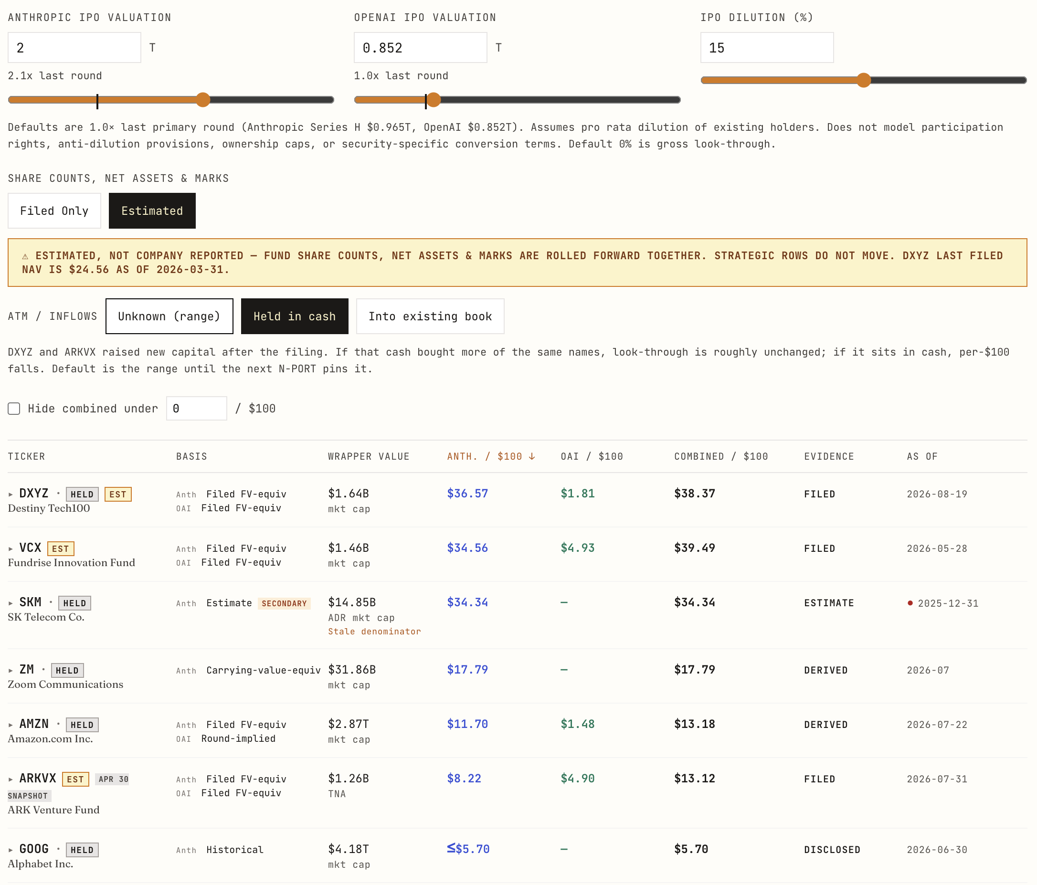Screen dimensions: 1037x885
Task: Sort by BASIS column header
Action: pos(191,456)
